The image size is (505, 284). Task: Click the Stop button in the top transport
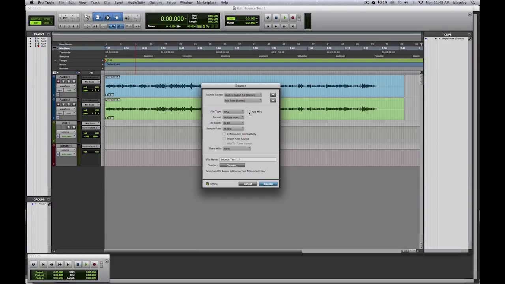click(276, 18)
